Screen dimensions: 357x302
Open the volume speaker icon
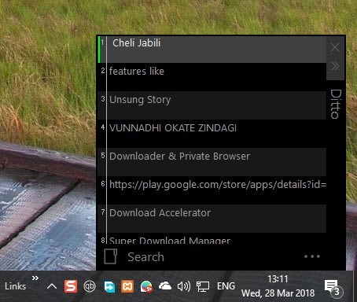click(x=184, y=286)
